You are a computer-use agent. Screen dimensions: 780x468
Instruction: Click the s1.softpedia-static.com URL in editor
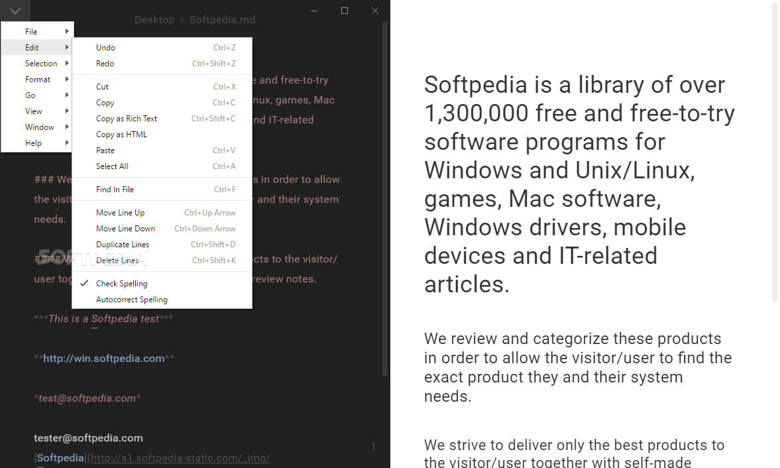180,457
